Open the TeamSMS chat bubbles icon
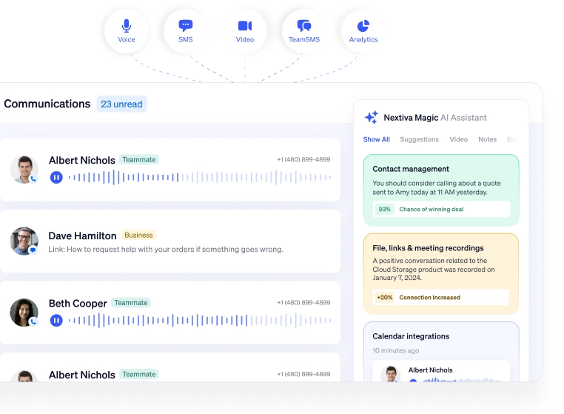564x414 pixels. (304, 26)
